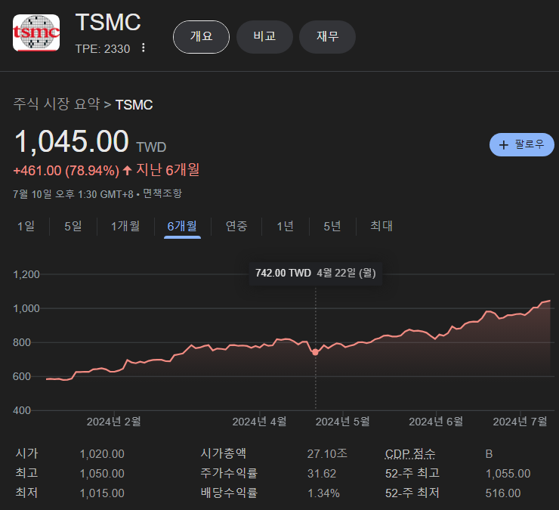Click the 2024년 7월 axis label
Viewport: 559px width, 510px height.
click(x=520, y=422)
